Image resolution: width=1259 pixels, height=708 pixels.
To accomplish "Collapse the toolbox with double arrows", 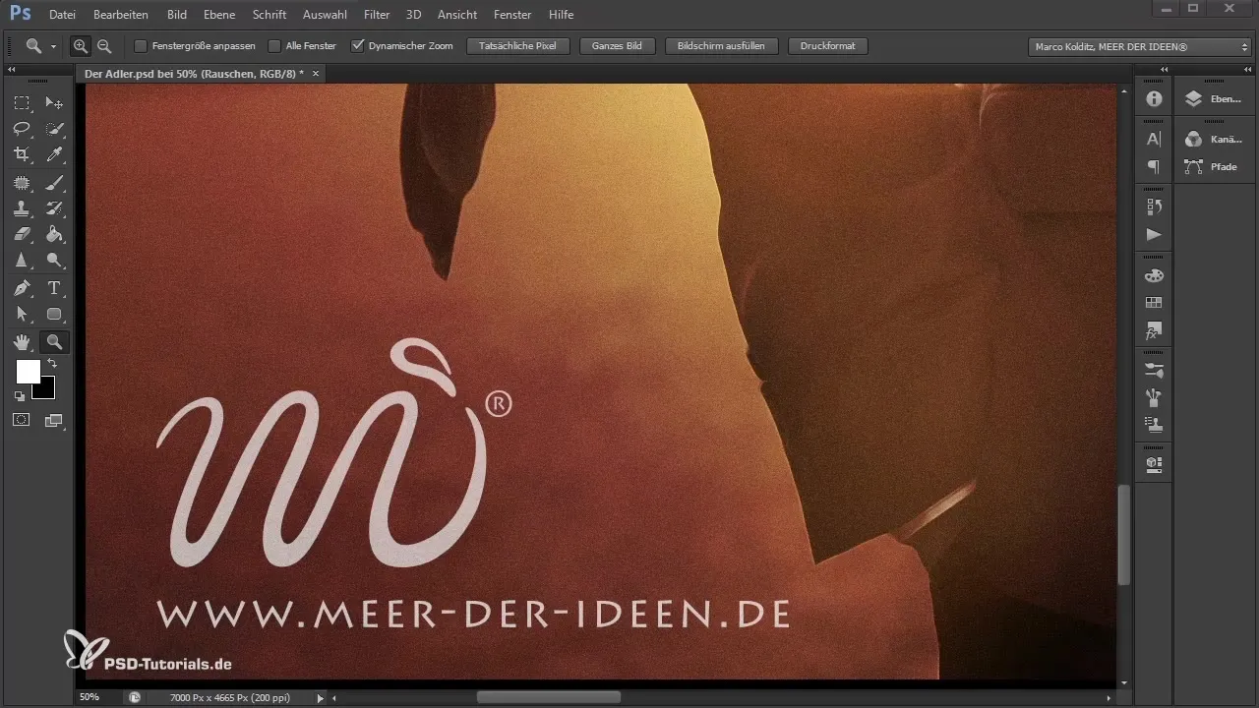I will coord(11,70).
